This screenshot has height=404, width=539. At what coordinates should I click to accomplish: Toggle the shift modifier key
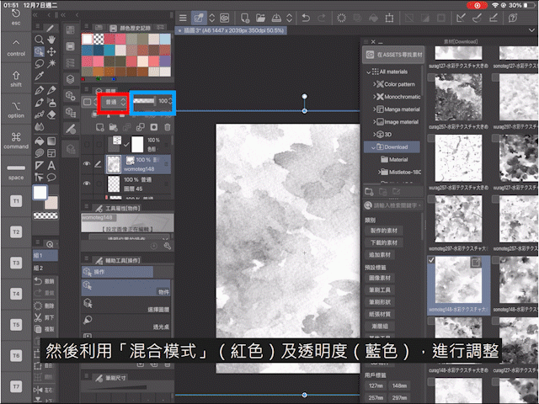pyautogui.click(x=16, y=78)
